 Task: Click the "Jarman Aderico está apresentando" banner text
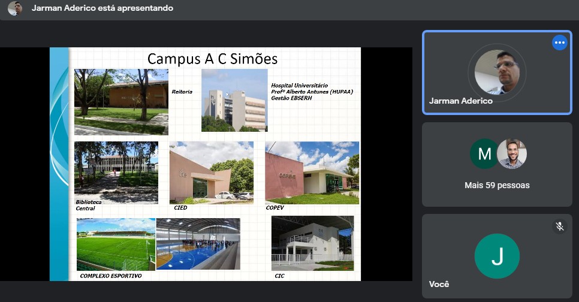pos(102,8)
